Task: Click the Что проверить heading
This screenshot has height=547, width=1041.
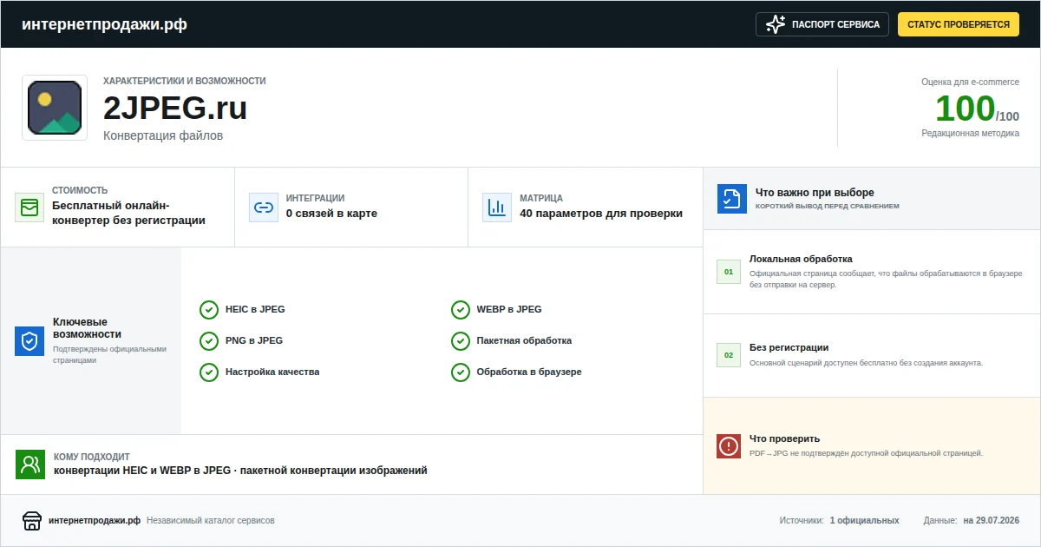Action: click(x=784, y=438)
